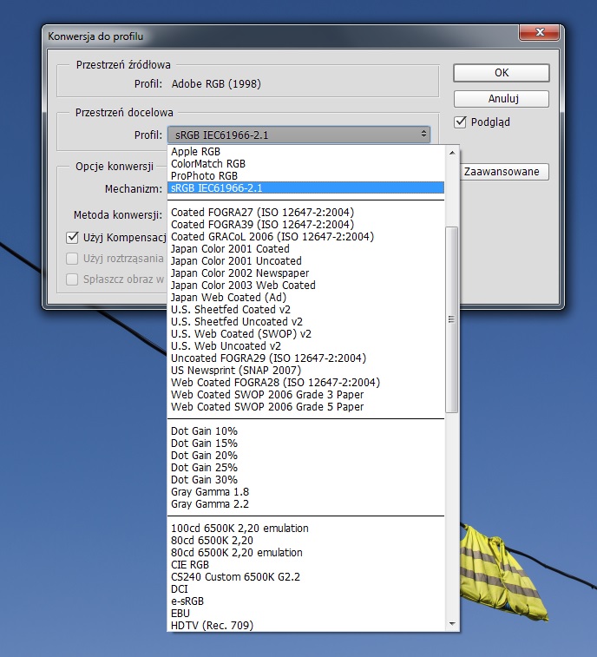Viewport: 597px width, 657px height.
Task: Click the scroll up arrow in profile list
Action: click(451, 152)
